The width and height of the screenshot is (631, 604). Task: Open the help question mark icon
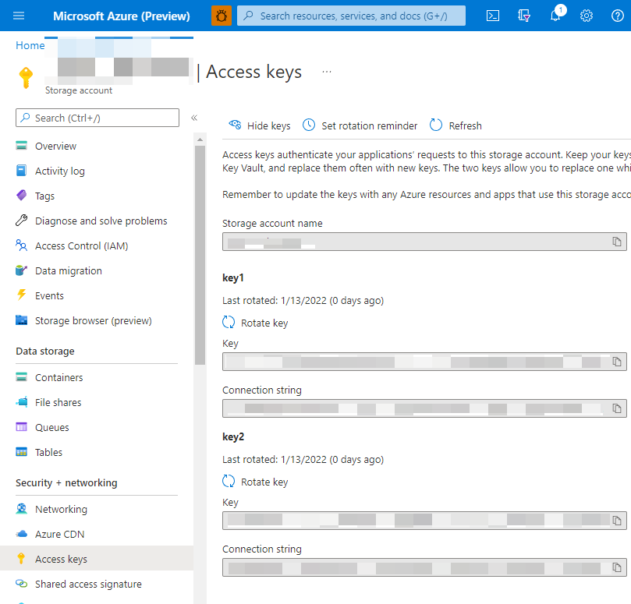(x=617, y=16)
